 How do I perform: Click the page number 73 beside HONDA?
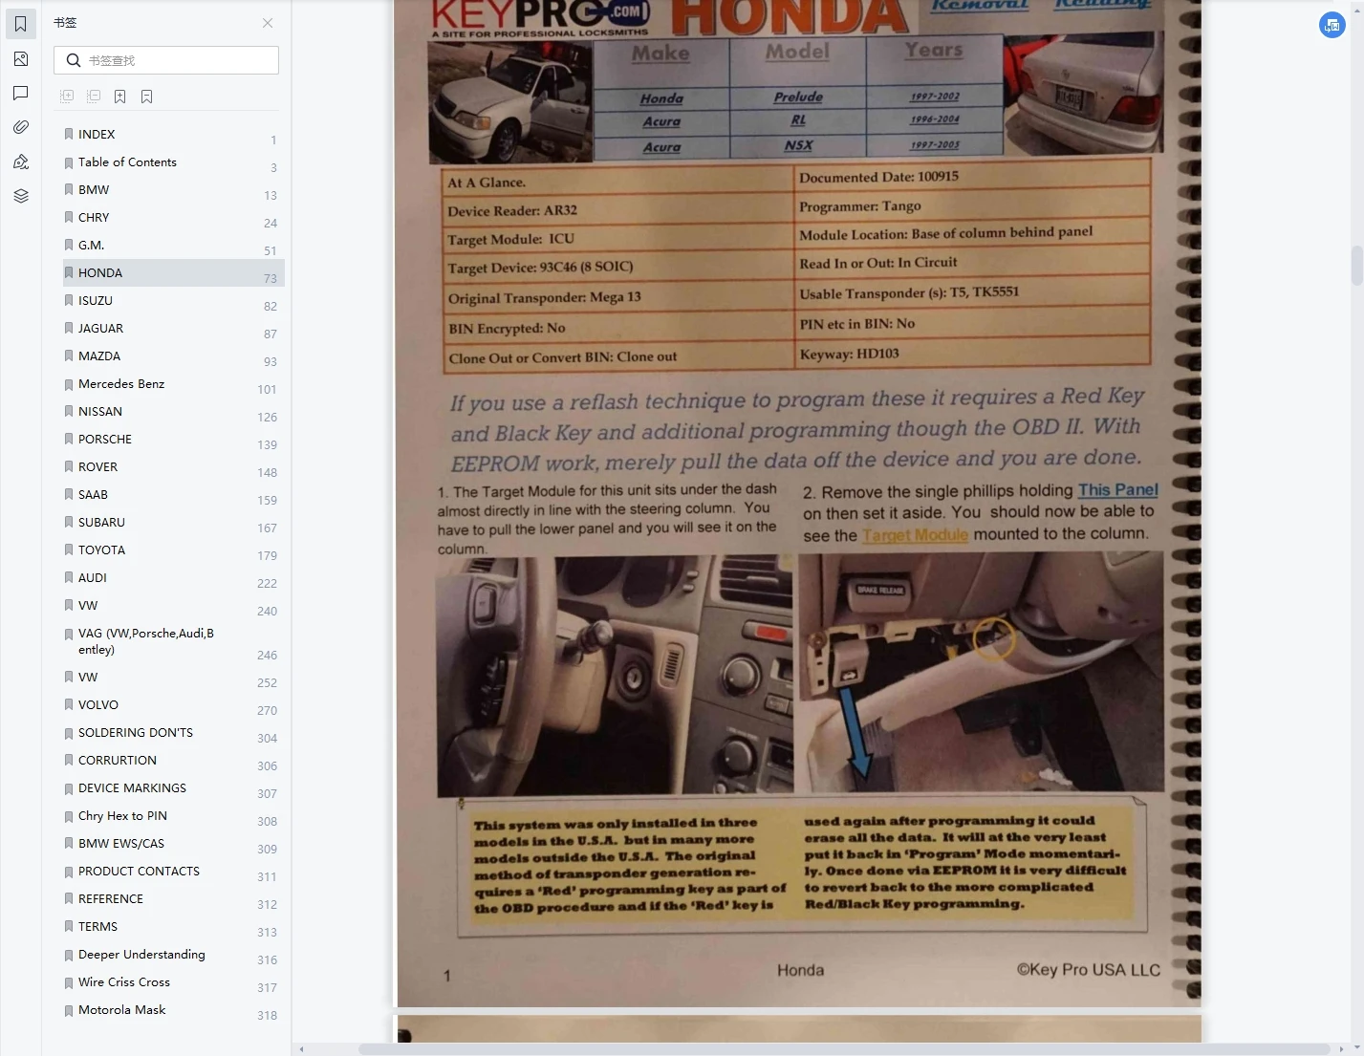point(270,279)
